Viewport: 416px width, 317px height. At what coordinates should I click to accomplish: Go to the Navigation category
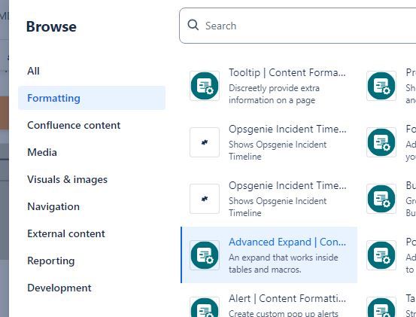[x=53, y=206]
